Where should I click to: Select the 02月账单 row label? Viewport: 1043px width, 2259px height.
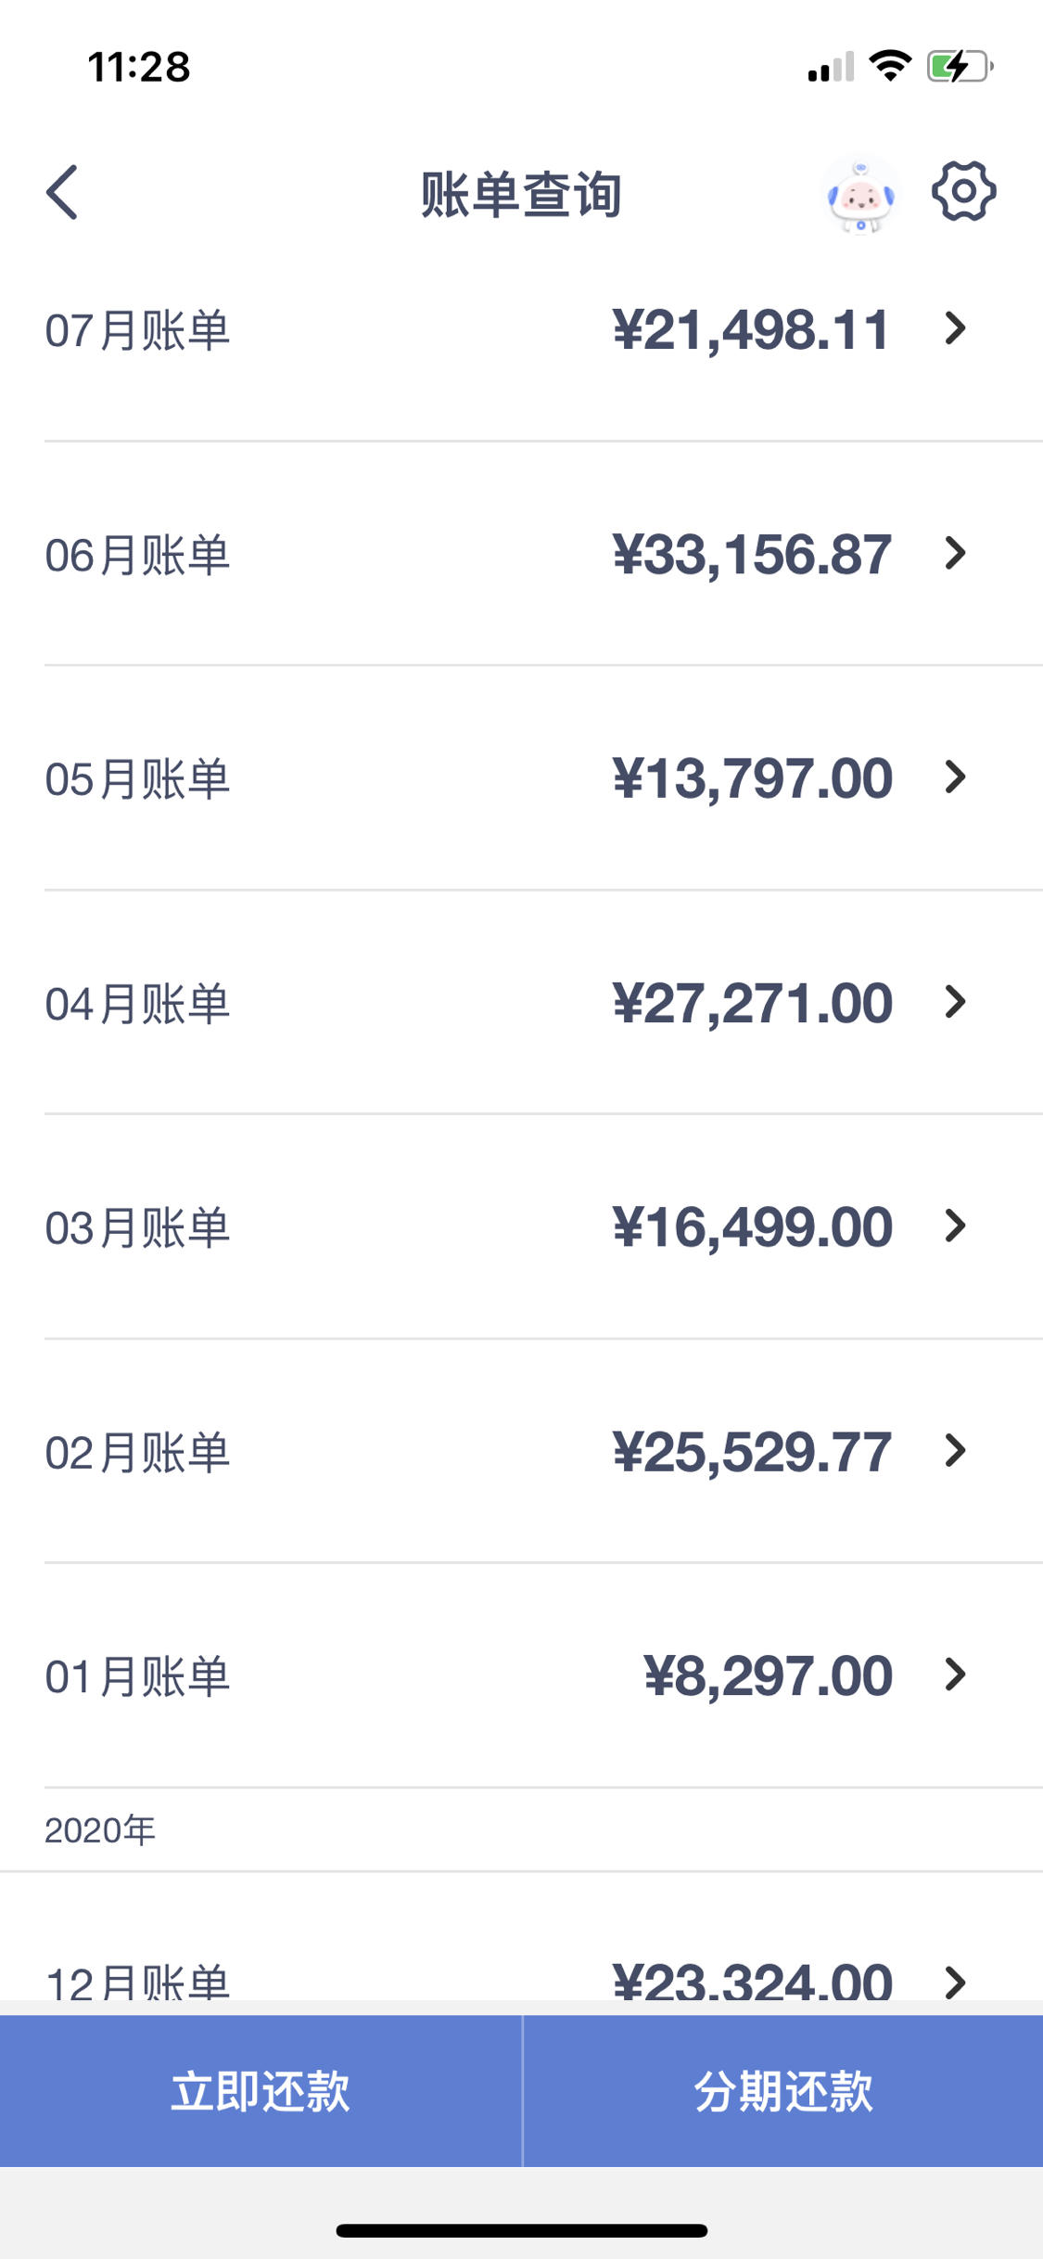pyautogui.click(x=137, y=1452)
